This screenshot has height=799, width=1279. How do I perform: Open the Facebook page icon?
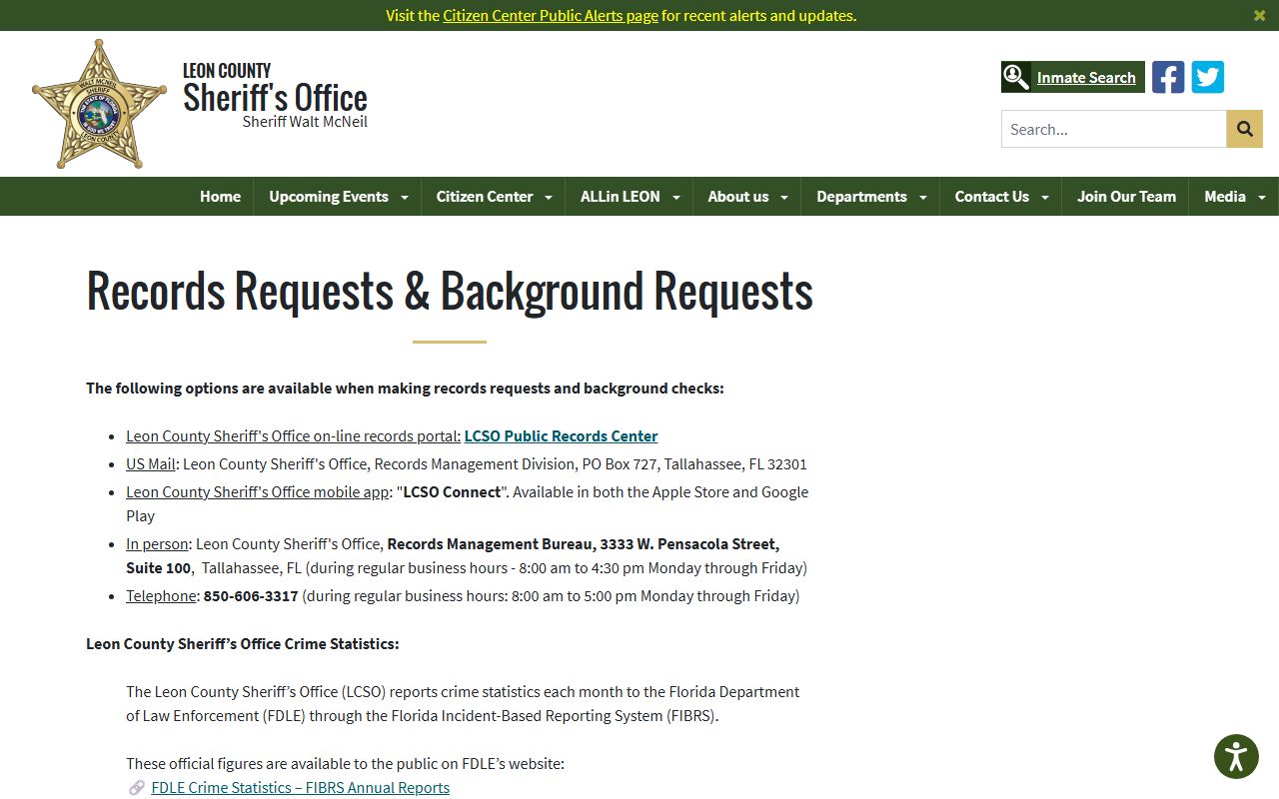(1168, 77)
